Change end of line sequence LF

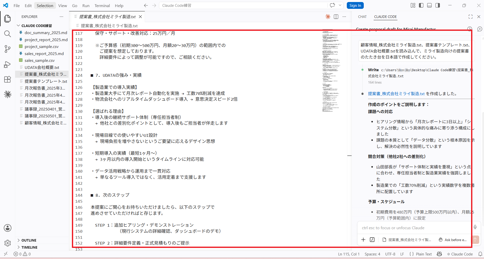pyautogui.click(x=402, y=254)
